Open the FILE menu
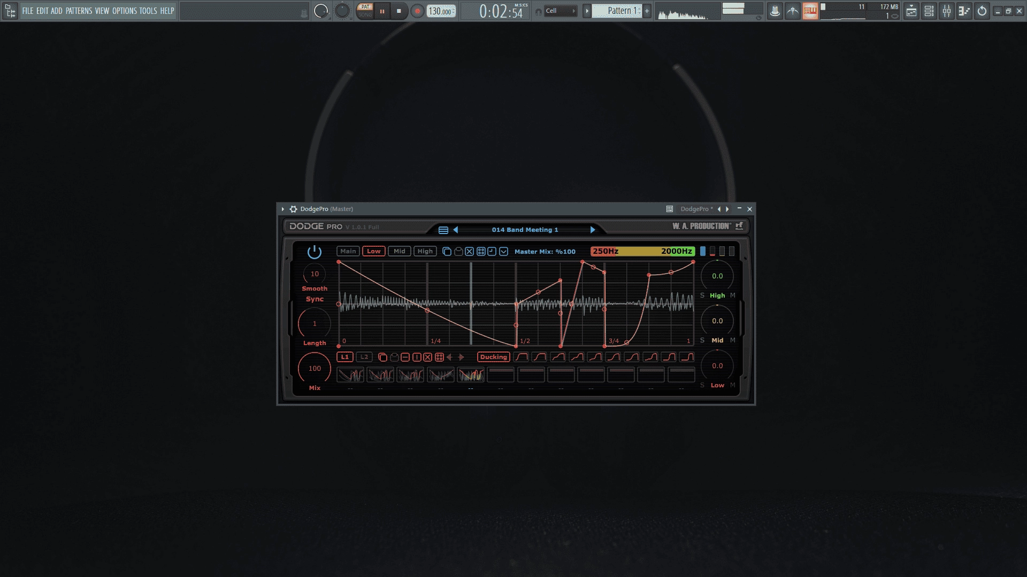 point(28,11)
